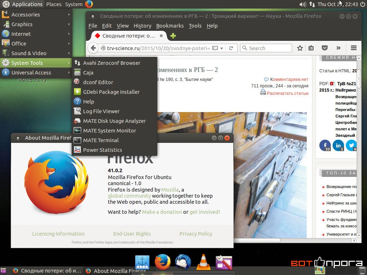The width and height of the screenshot is (367, 275).
Task: Open the Places menu in top panel
Action: click(x=54, y=4)
